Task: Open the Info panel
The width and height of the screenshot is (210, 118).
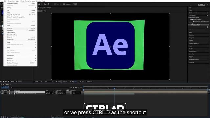Action: coord(190,8)
